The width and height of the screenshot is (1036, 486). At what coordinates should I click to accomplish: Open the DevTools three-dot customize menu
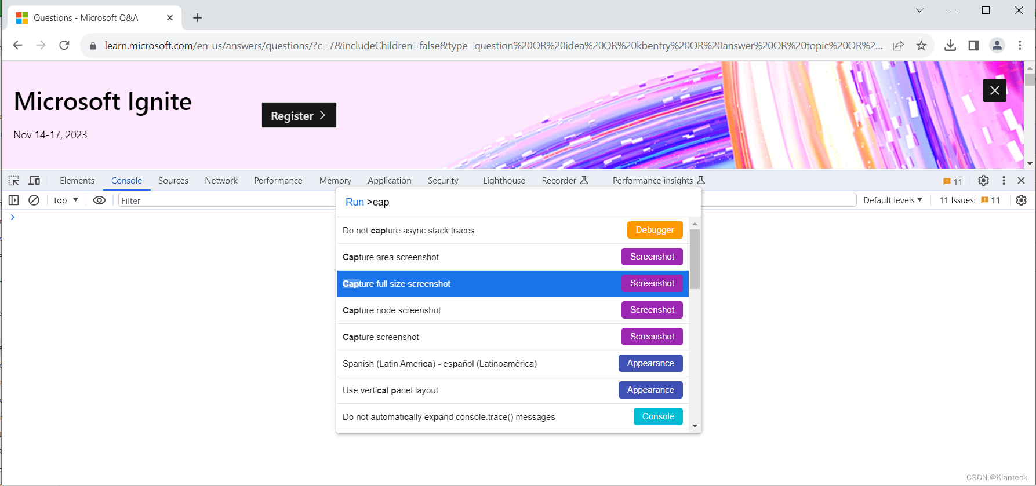[1004, 181]
